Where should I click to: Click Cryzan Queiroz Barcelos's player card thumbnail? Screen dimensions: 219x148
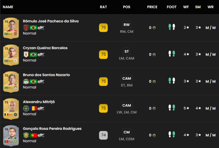coord(11,55)
